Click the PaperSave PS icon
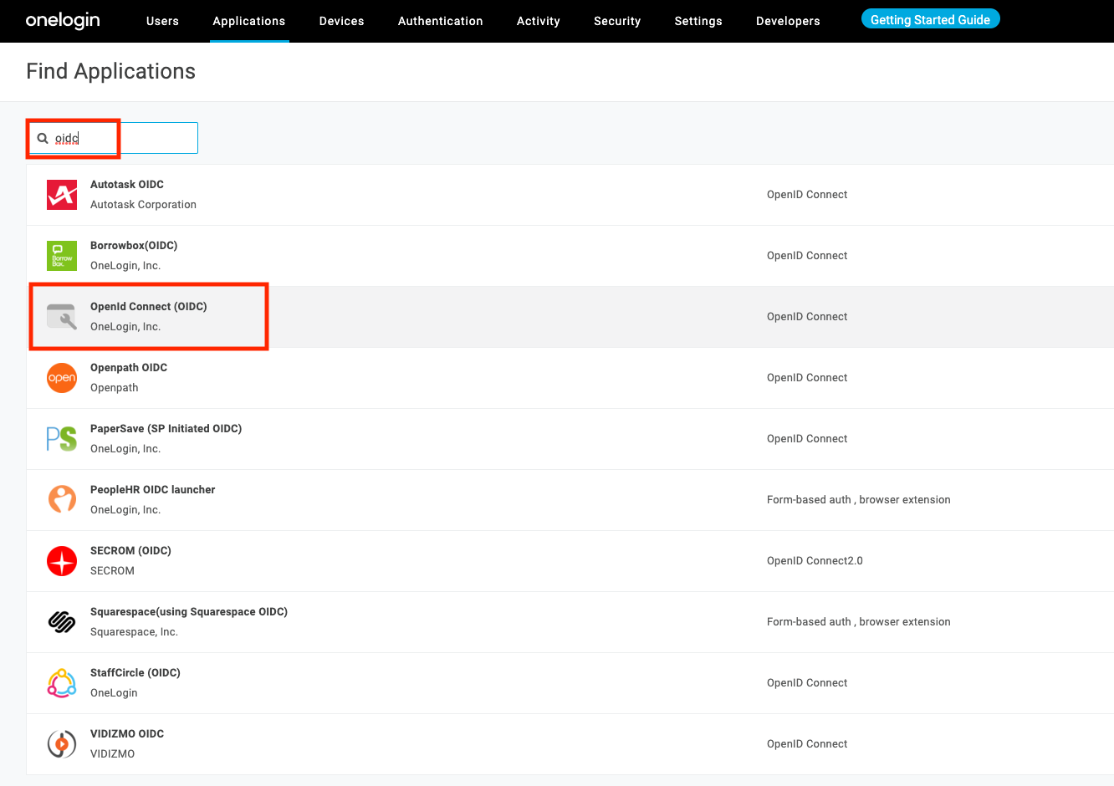 pos(62,439)
